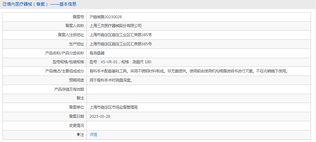Viewport: 316px width, 142px height.
Task: Click the 生产地址 label
Action: pyautogui.click(x=77, y=44)
